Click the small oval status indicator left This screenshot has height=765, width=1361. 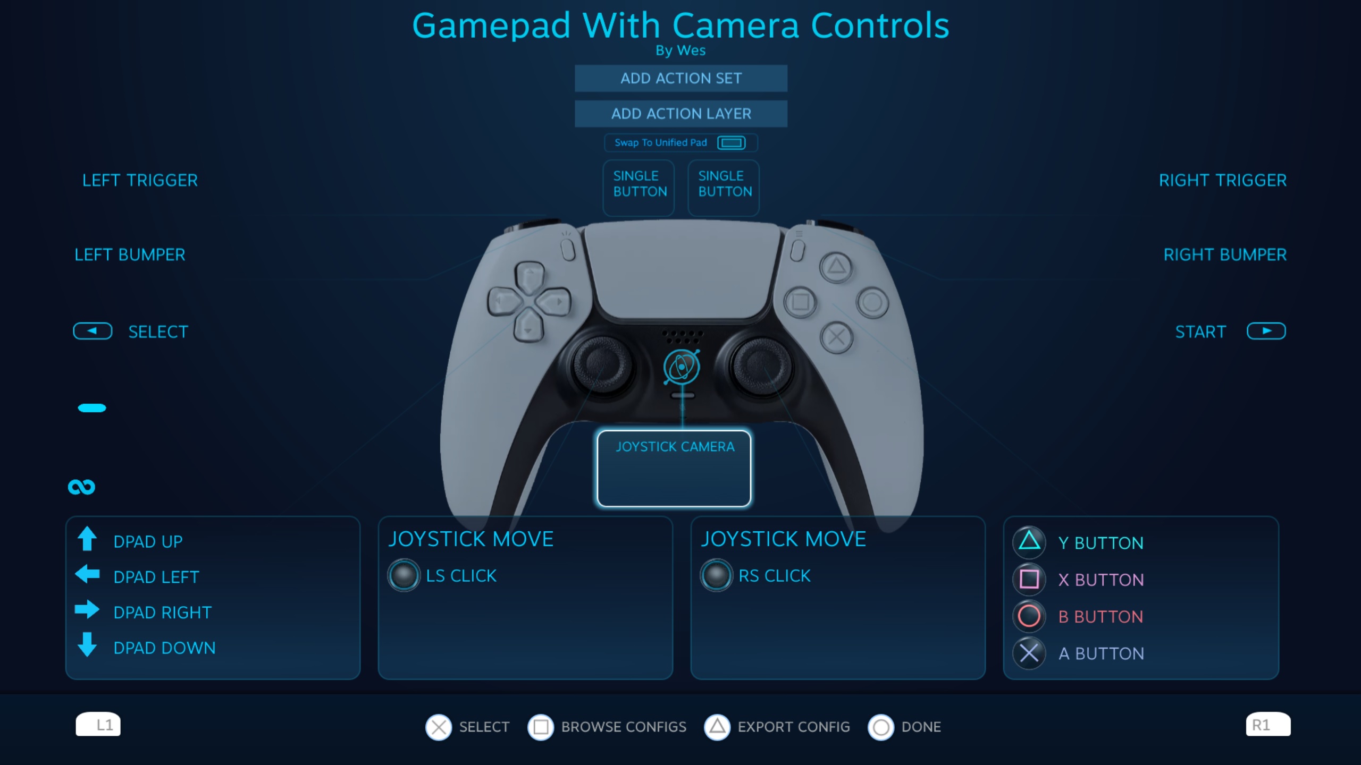pyautogui.click(x=91, y=407)
